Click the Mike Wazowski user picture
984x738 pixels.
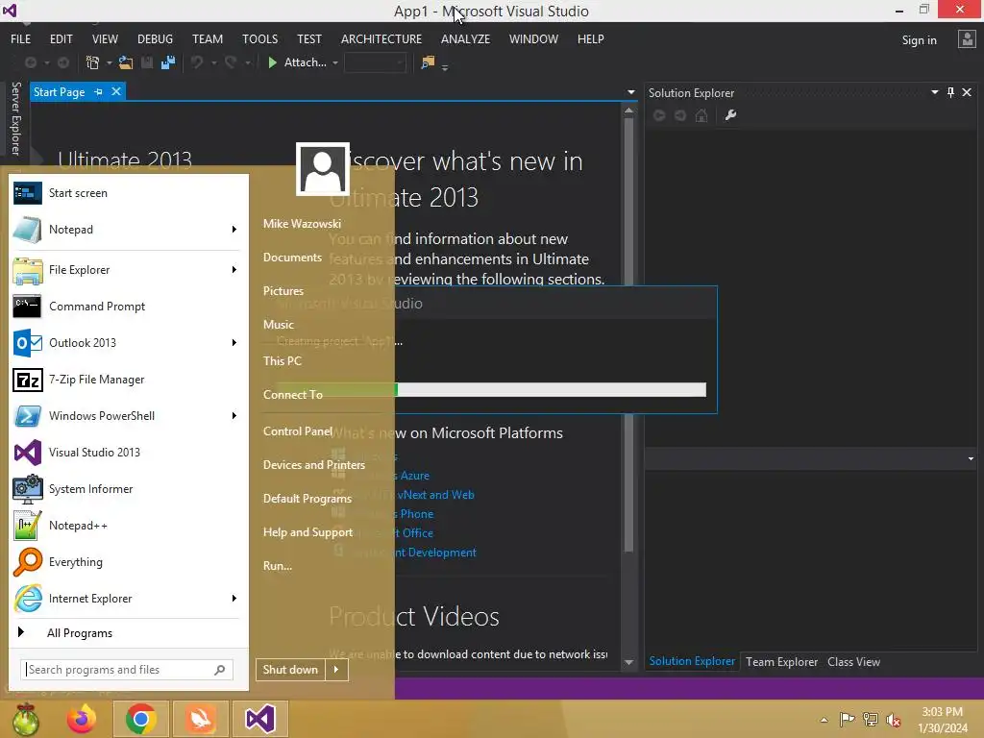[323, 169]
